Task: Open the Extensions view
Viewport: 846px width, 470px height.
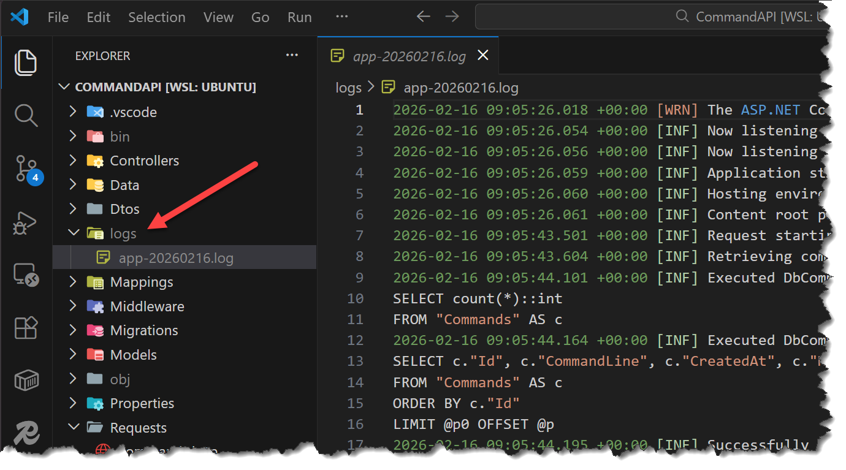Action: coord(26,328)
